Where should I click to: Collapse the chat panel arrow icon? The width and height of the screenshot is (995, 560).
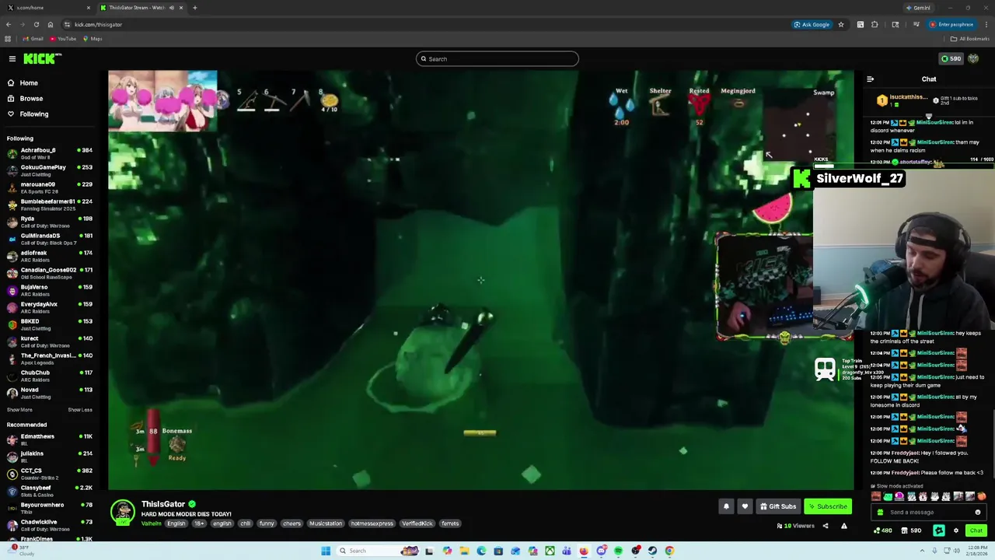[870, 79]
